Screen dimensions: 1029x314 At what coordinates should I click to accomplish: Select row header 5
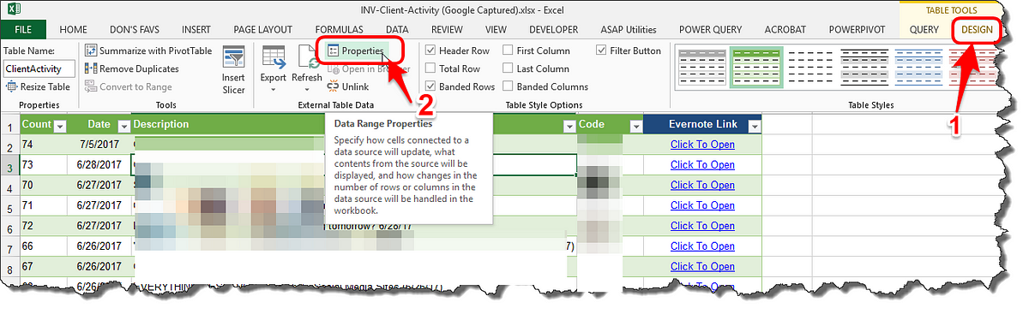9,206
